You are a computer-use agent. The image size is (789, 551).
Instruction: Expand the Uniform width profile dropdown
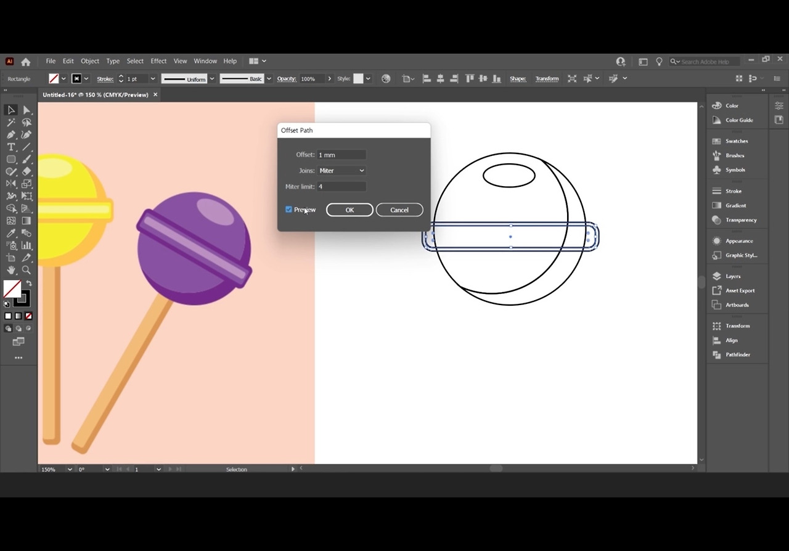coord(212,79)
